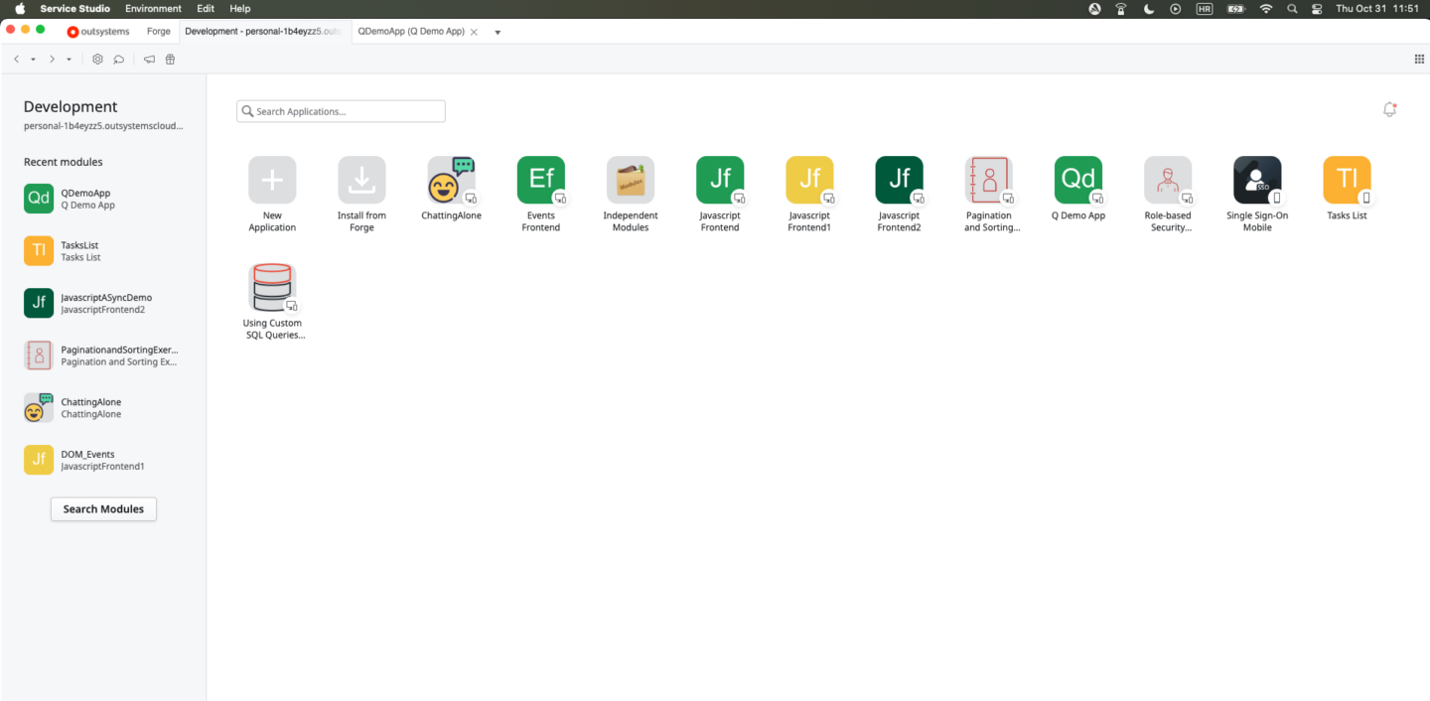Click the Search Applications field

click(x=341, y=110)
